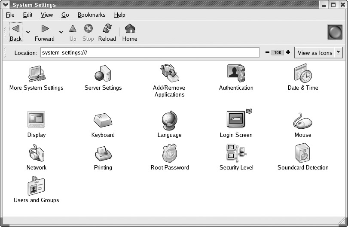The height and width of the screenshot is (227, 348).
Task: Open the Bookmarks menu
Action: pos(91,15)
